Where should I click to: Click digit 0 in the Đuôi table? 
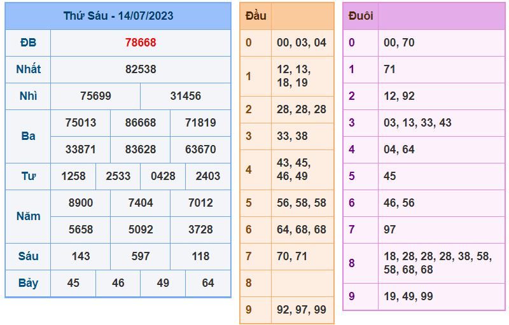(352, 43)
